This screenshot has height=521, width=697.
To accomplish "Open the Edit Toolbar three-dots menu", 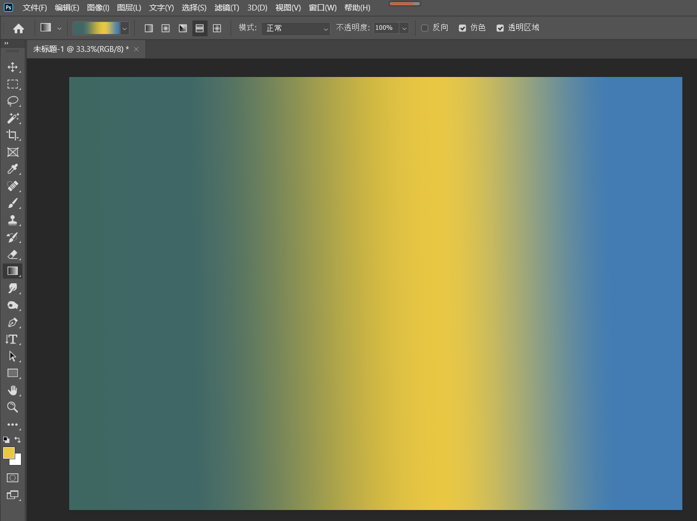I will [x=13, y=425].
